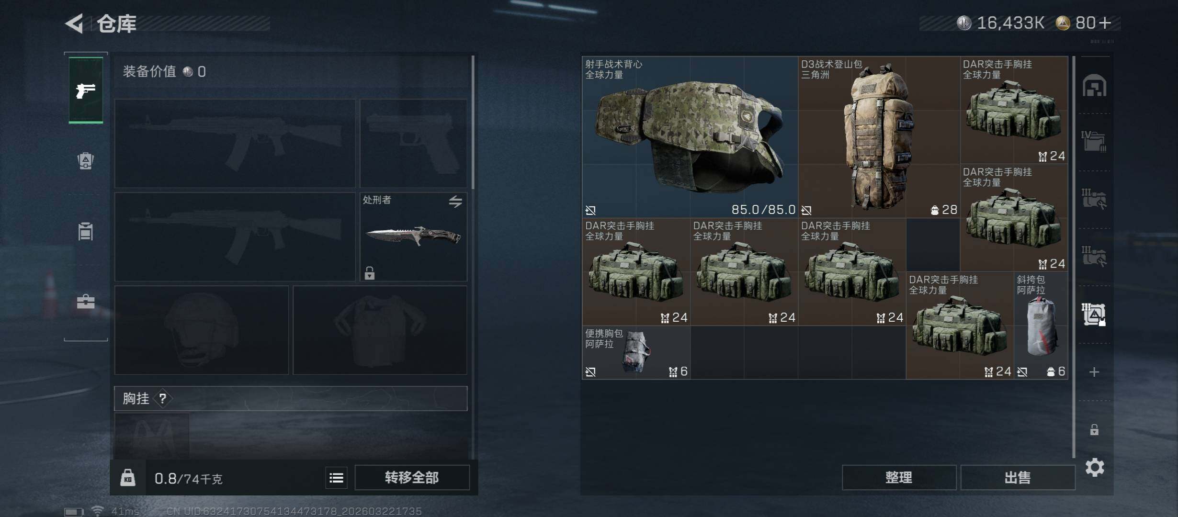Open the briefcase safe-box tab in sidebar

(x=86, y=302)
